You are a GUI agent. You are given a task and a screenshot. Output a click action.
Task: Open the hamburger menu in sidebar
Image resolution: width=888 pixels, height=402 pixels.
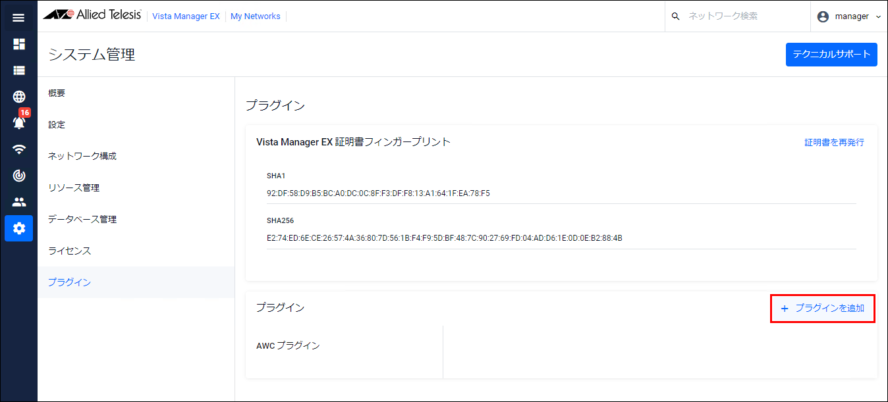pos(18,18)
